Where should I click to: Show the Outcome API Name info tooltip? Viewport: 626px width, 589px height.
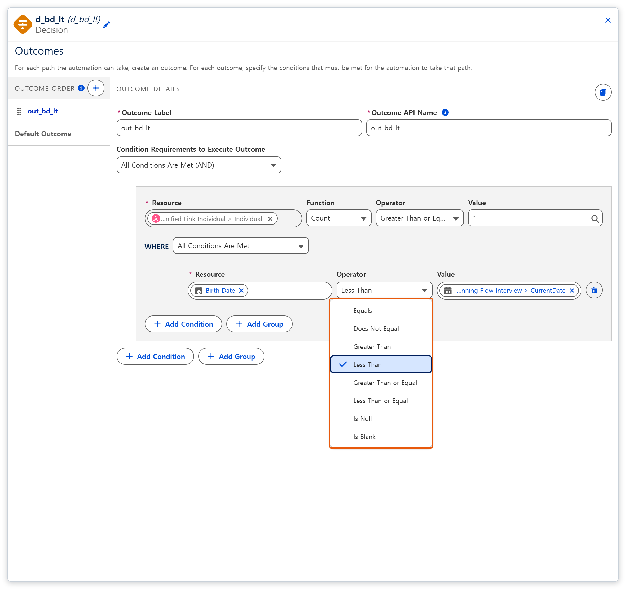(445, 112)
